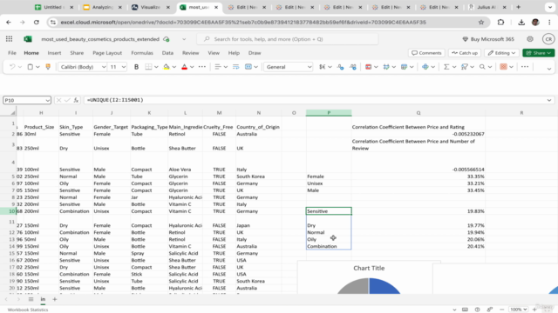Viewport: 558px width, 313px height.
Task: Click the Format as Table icon
Action: 404,67
